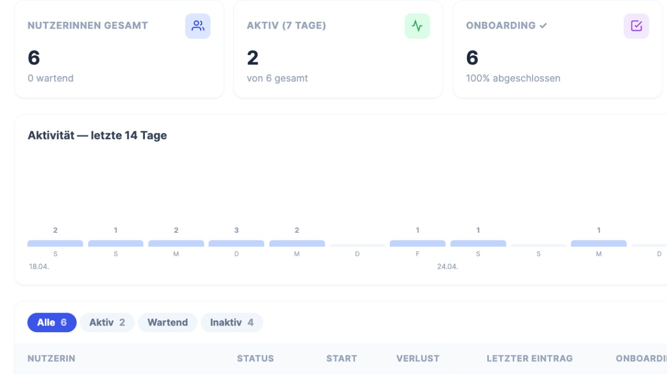Click the 'Aktivität — letzte 14 Tage' heading

click(97, 135)
